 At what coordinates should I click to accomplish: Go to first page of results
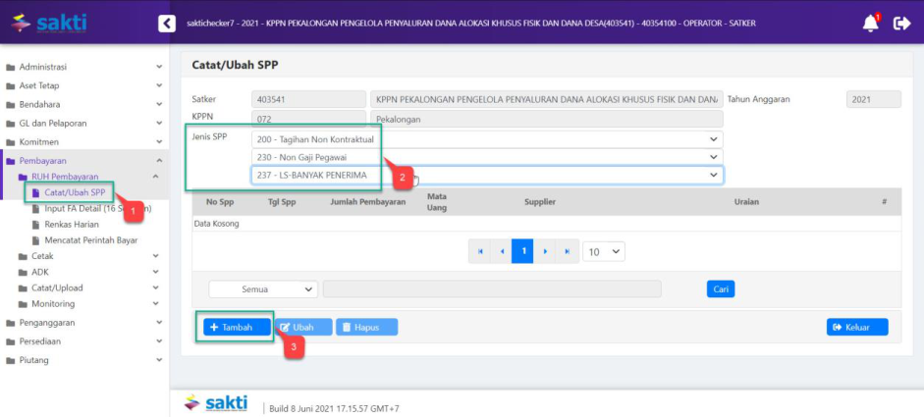(x=480, y=251)
